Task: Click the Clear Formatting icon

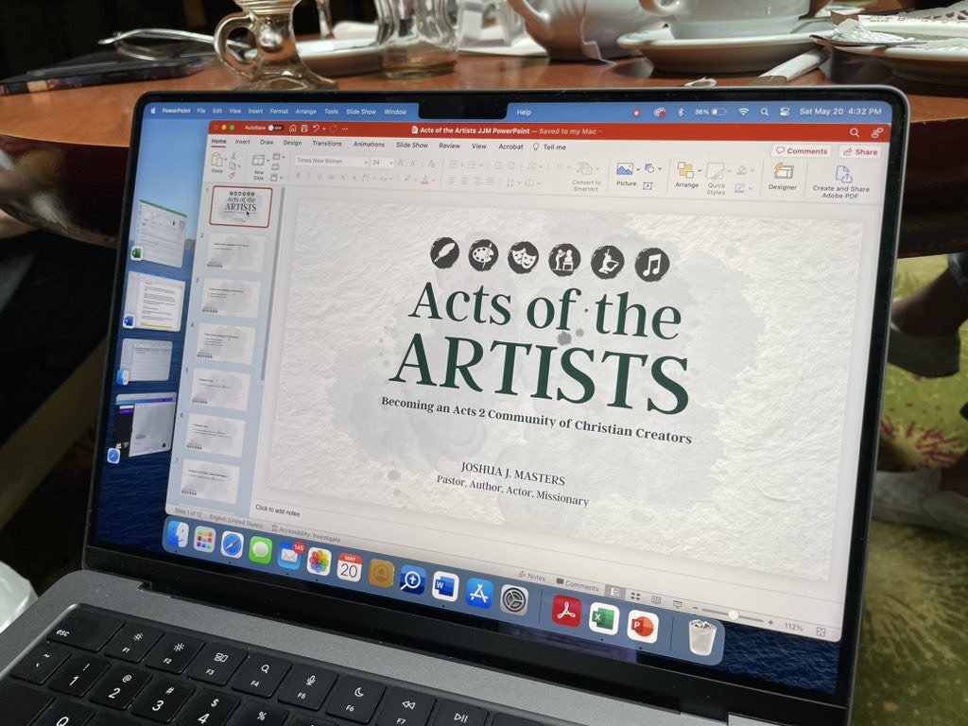Action: (431, 164)
